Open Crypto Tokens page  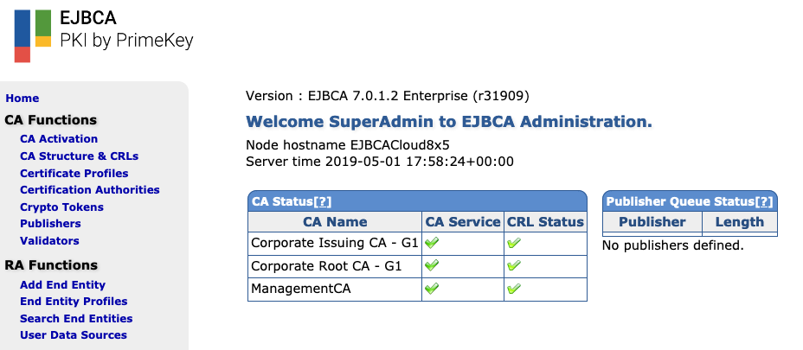pos(61,207)
